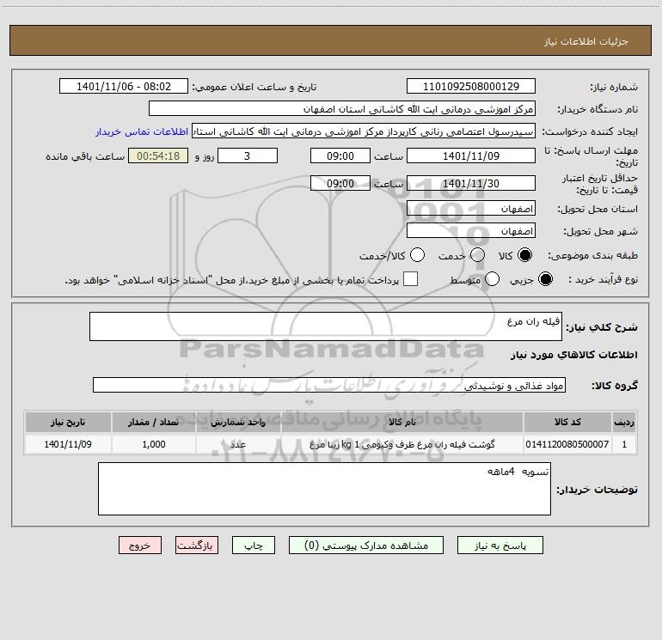Select the کالا radio button
The image size is (662, 640).
pyautogui.click(x=524, y=255)
